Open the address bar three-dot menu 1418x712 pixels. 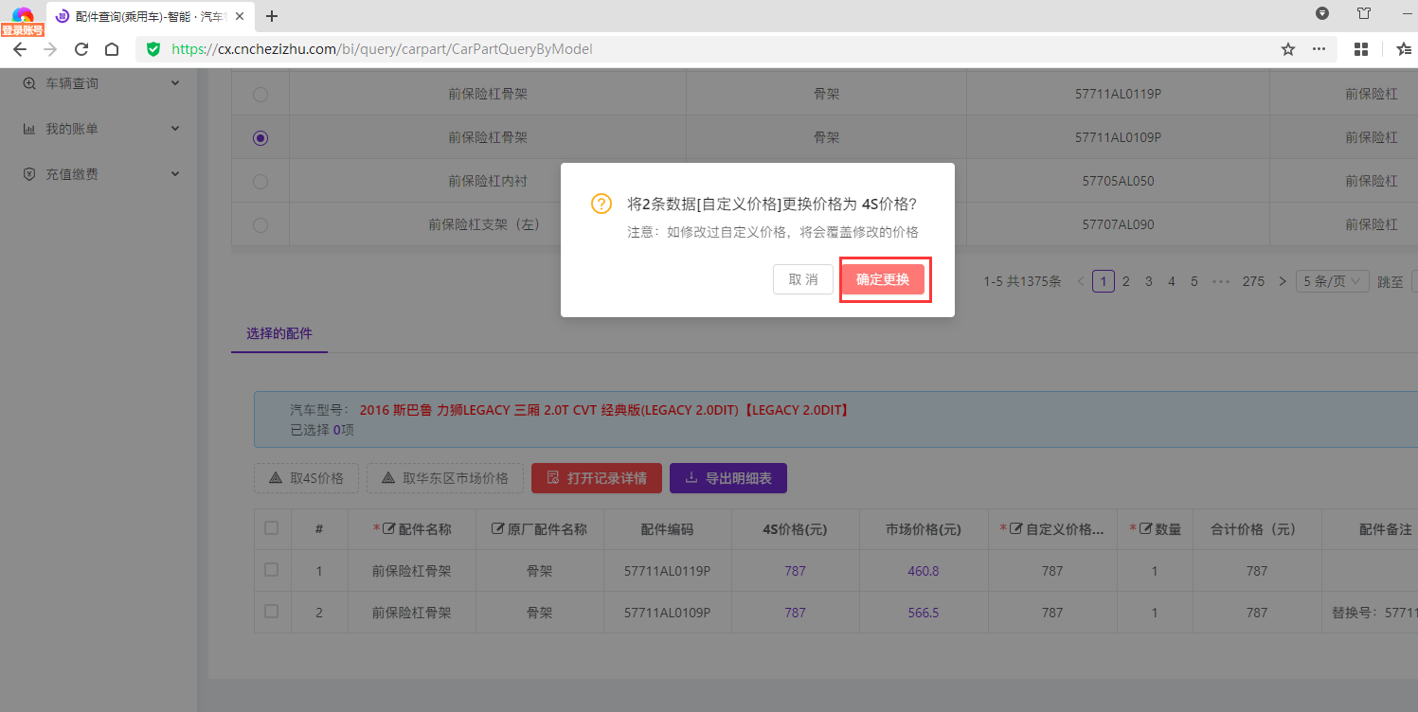pyautogui.click(x=1319, y=49)
